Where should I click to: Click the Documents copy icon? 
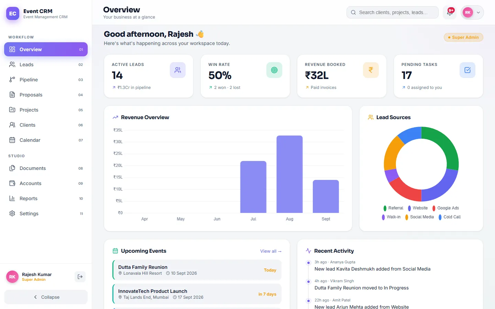pos(12,168)
